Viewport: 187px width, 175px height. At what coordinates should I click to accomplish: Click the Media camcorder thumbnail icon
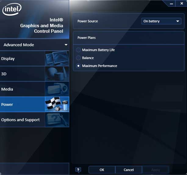click(57, 89)
